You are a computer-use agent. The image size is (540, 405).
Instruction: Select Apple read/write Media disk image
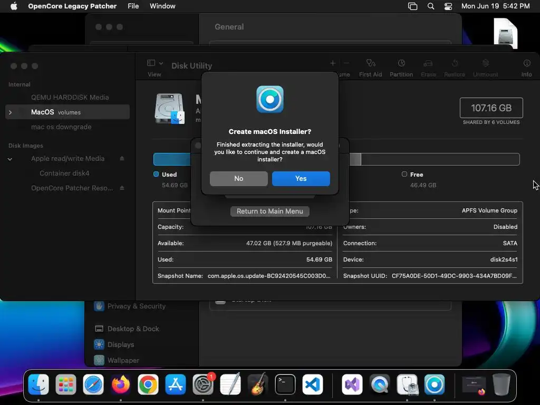(67, 158)
